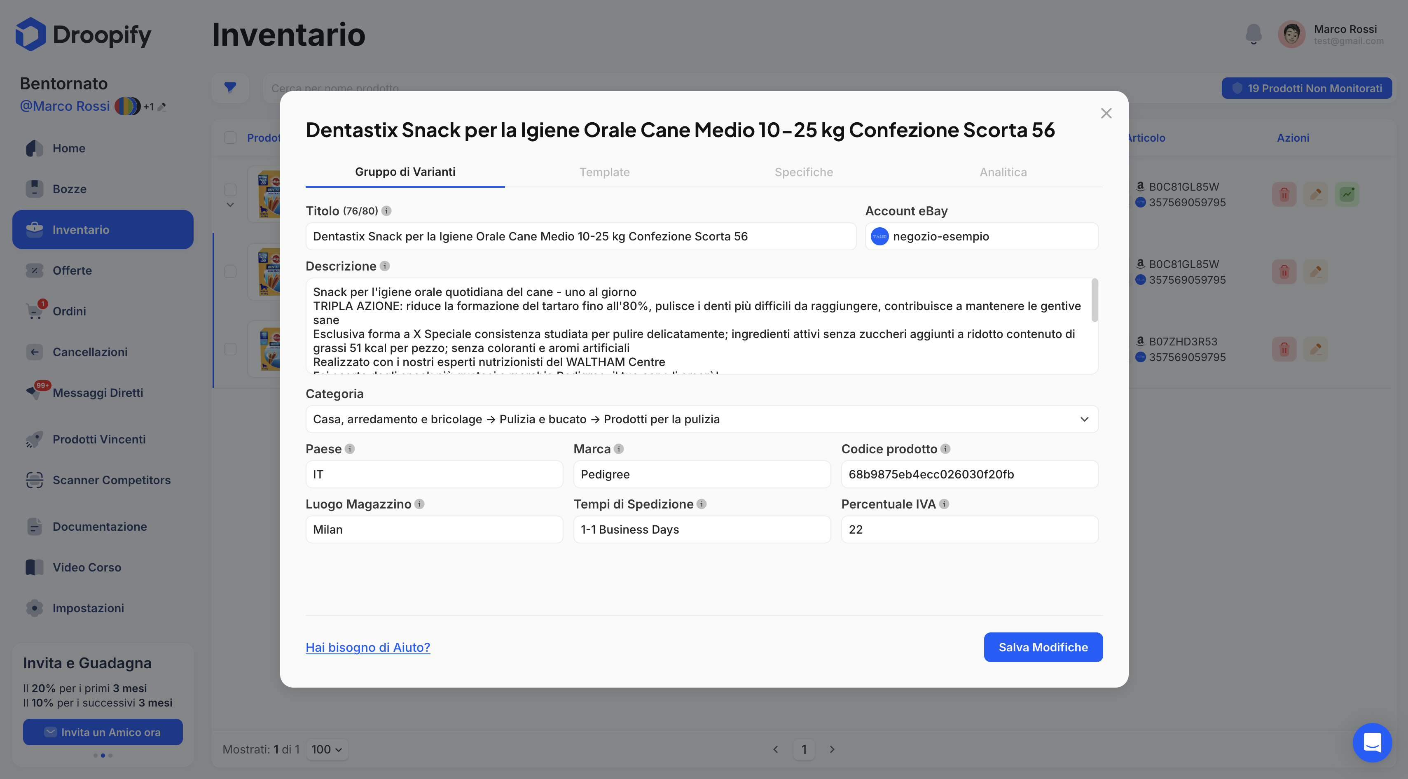
Task: Check the second product row checkbox
Action: click(x=230, y=271)
